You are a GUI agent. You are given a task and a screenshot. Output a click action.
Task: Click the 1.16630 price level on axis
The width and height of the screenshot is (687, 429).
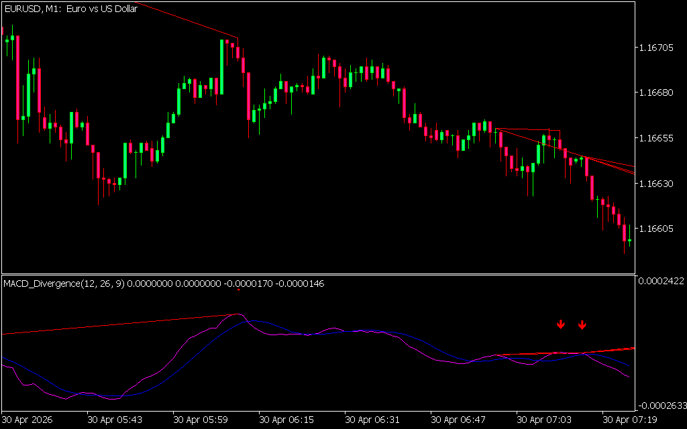click(x=656, y=183)
